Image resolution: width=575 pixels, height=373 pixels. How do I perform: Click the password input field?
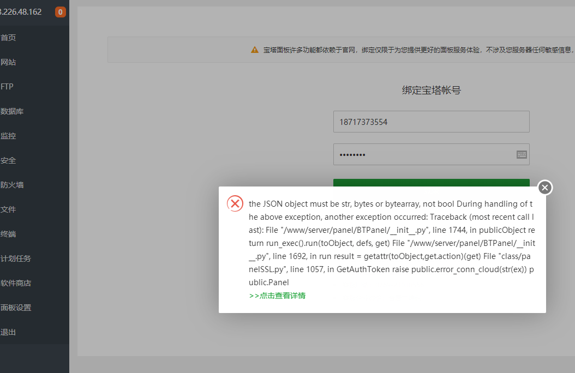click(431, 154)
